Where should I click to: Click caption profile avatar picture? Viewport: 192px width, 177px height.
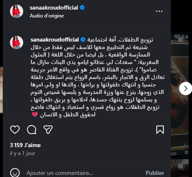point(17,42)
